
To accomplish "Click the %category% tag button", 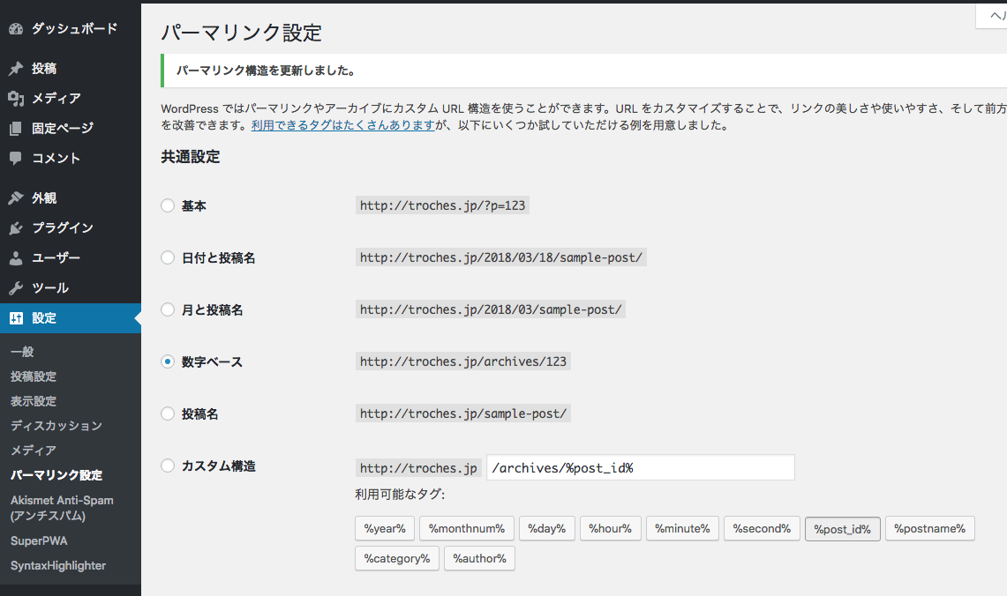I will (x=396, y=559).
